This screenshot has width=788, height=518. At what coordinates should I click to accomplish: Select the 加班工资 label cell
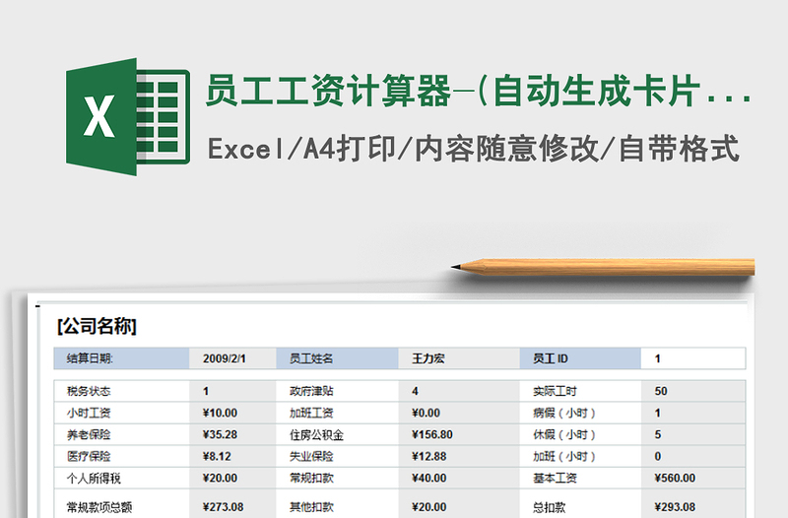[x=337, y=413]
